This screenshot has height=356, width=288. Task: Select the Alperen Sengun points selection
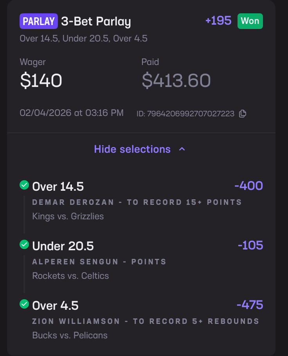coord(99,262)
